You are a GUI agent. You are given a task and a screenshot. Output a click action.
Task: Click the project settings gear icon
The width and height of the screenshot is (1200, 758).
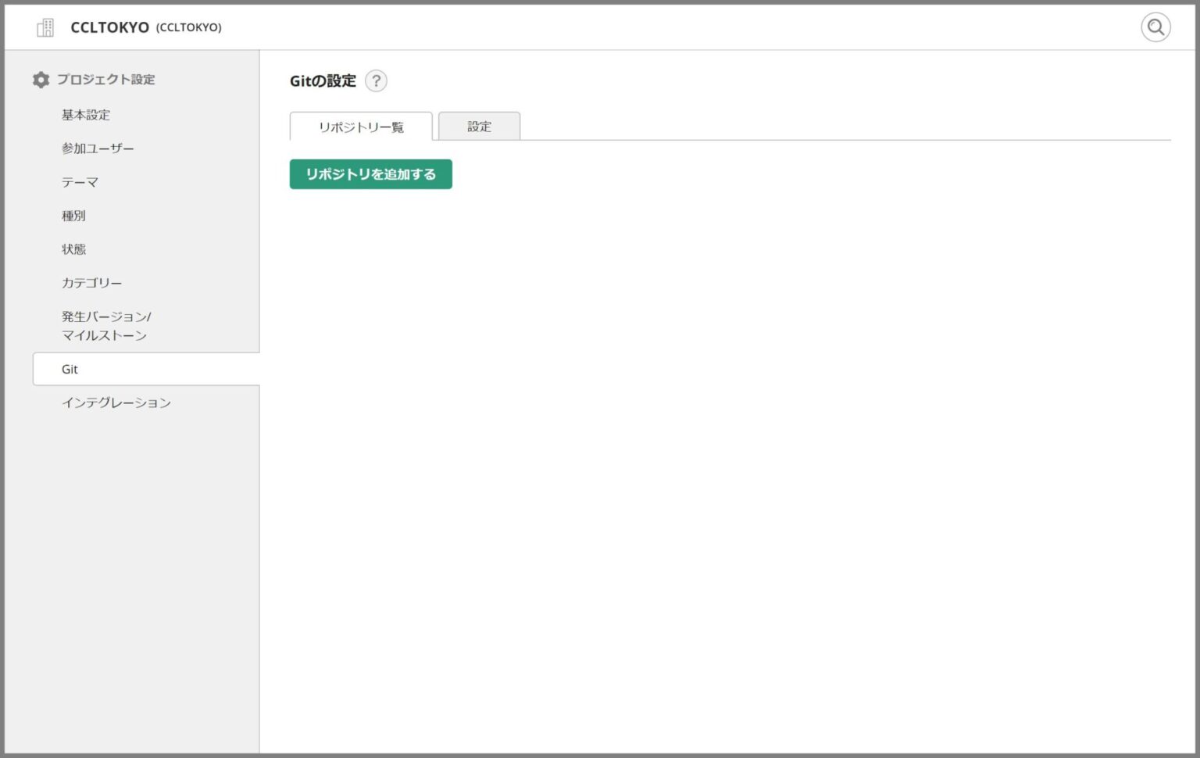coord(40,79)
